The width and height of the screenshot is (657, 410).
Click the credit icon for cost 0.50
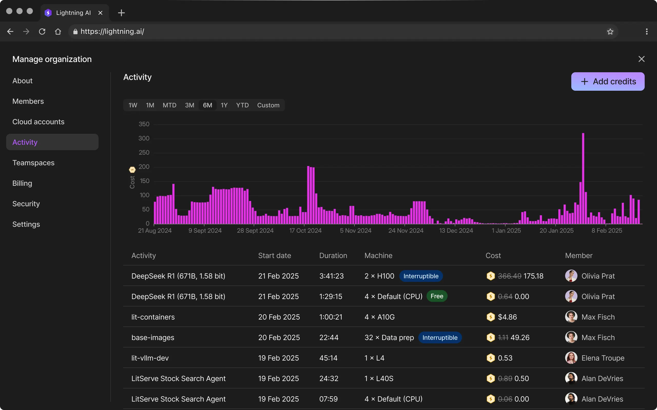click(491, 378)
